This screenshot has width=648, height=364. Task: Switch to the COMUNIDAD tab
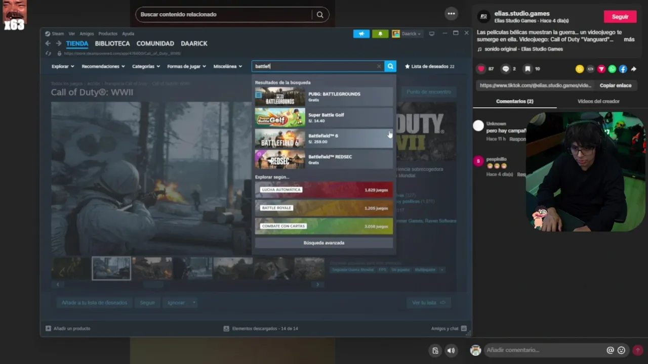[x=155, y=43]
